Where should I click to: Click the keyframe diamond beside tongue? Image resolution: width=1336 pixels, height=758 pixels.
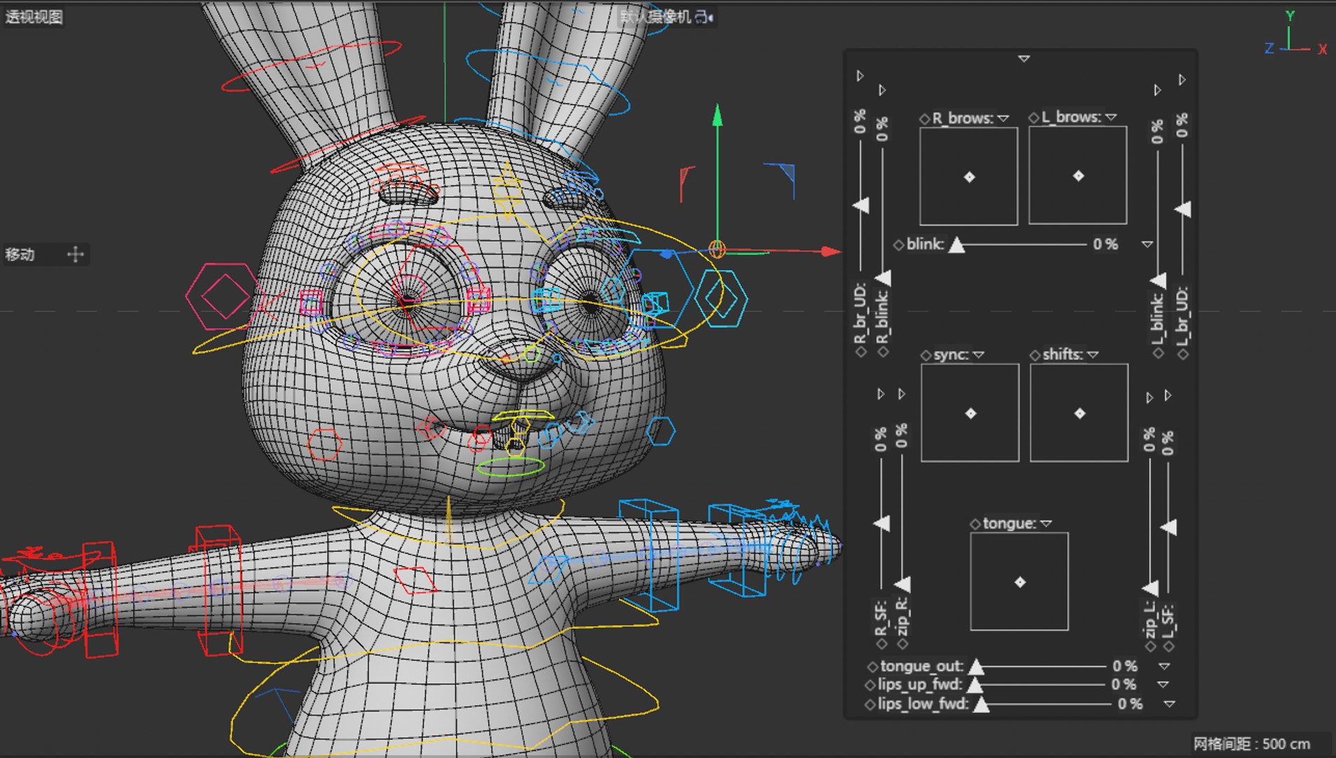[975, 524]
